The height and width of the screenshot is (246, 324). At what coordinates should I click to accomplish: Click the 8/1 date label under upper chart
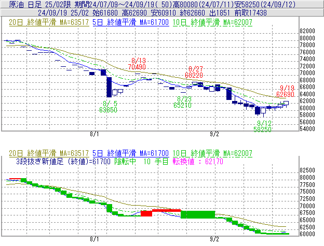click(x=95, y=134)
